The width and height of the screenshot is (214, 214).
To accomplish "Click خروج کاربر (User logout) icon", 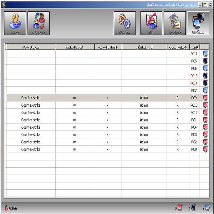I will coord(39,23).
